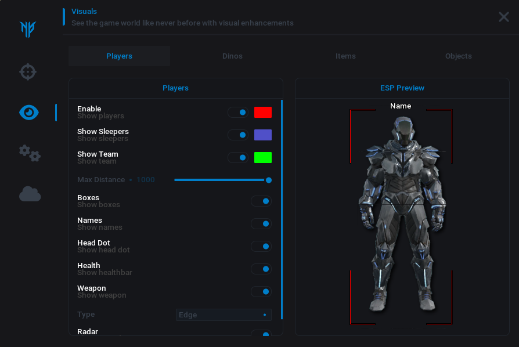This screenshot has height=347, width=519.
Task: Click the "Name" label above the preview character
Action: pos(401,106)
